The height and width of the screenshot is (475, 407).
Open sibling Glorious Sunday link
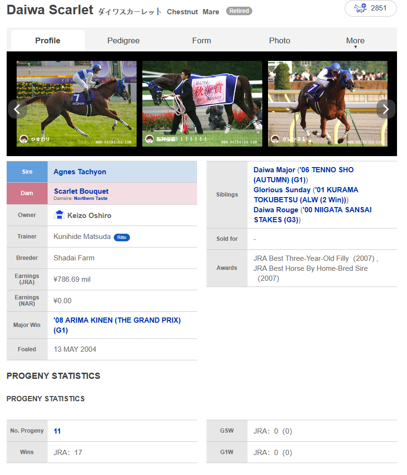pos(282,190)
